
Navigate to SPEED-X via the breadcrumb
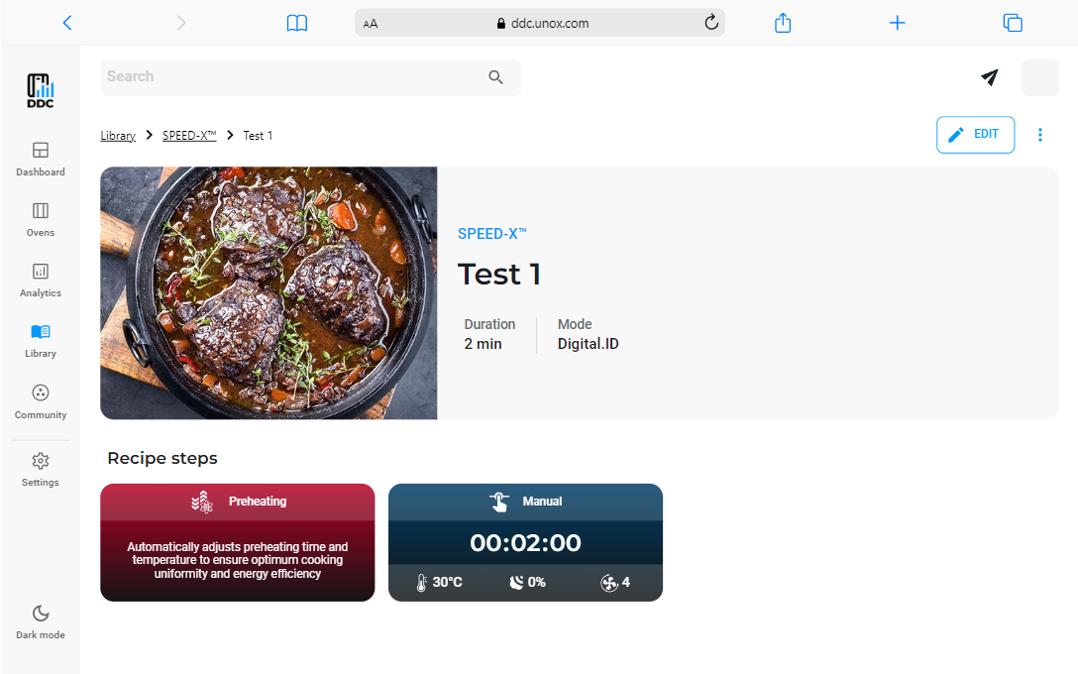click(189, 135)
